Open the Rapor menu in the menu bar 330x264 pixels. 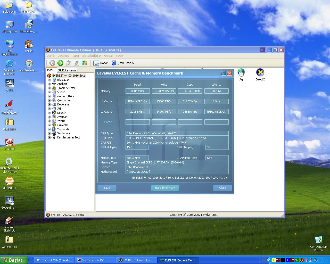[75, 56]
